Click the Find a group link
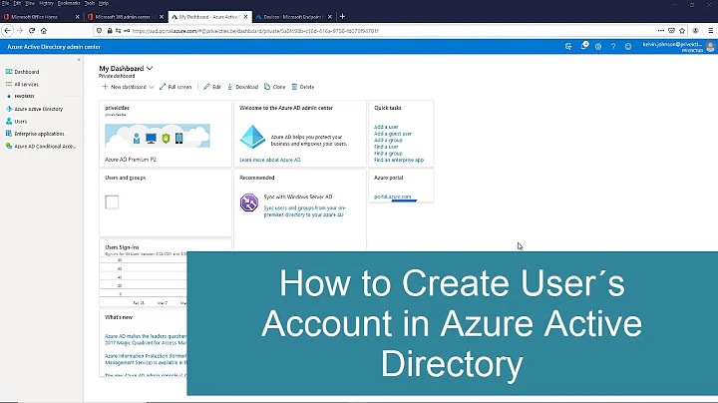This screenshot has height=403, width=718. tap(388, 154)
